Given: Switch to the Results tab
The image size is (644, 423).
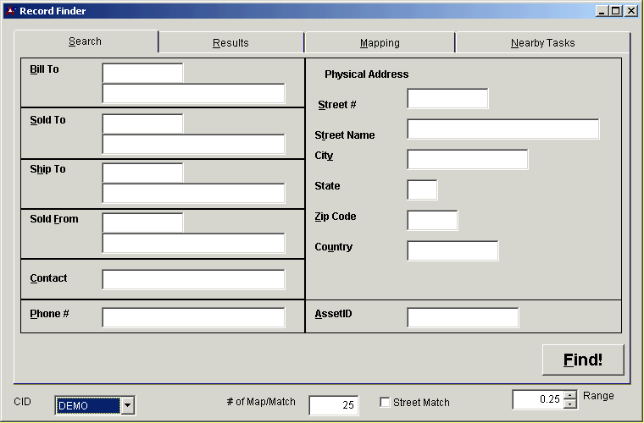Looking at the screenshot, I should pos(230,43).
